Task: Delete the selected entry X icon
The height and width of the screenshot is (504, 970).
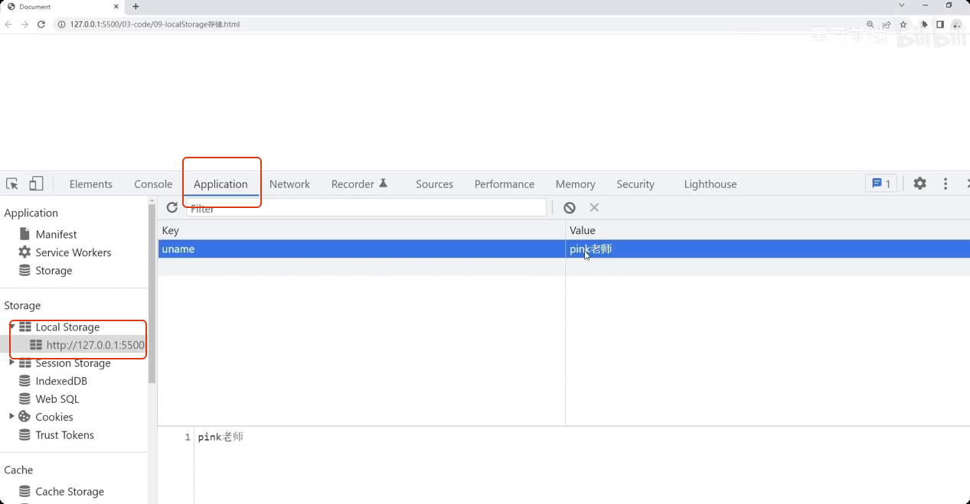Action: click(x=594, y=207)
